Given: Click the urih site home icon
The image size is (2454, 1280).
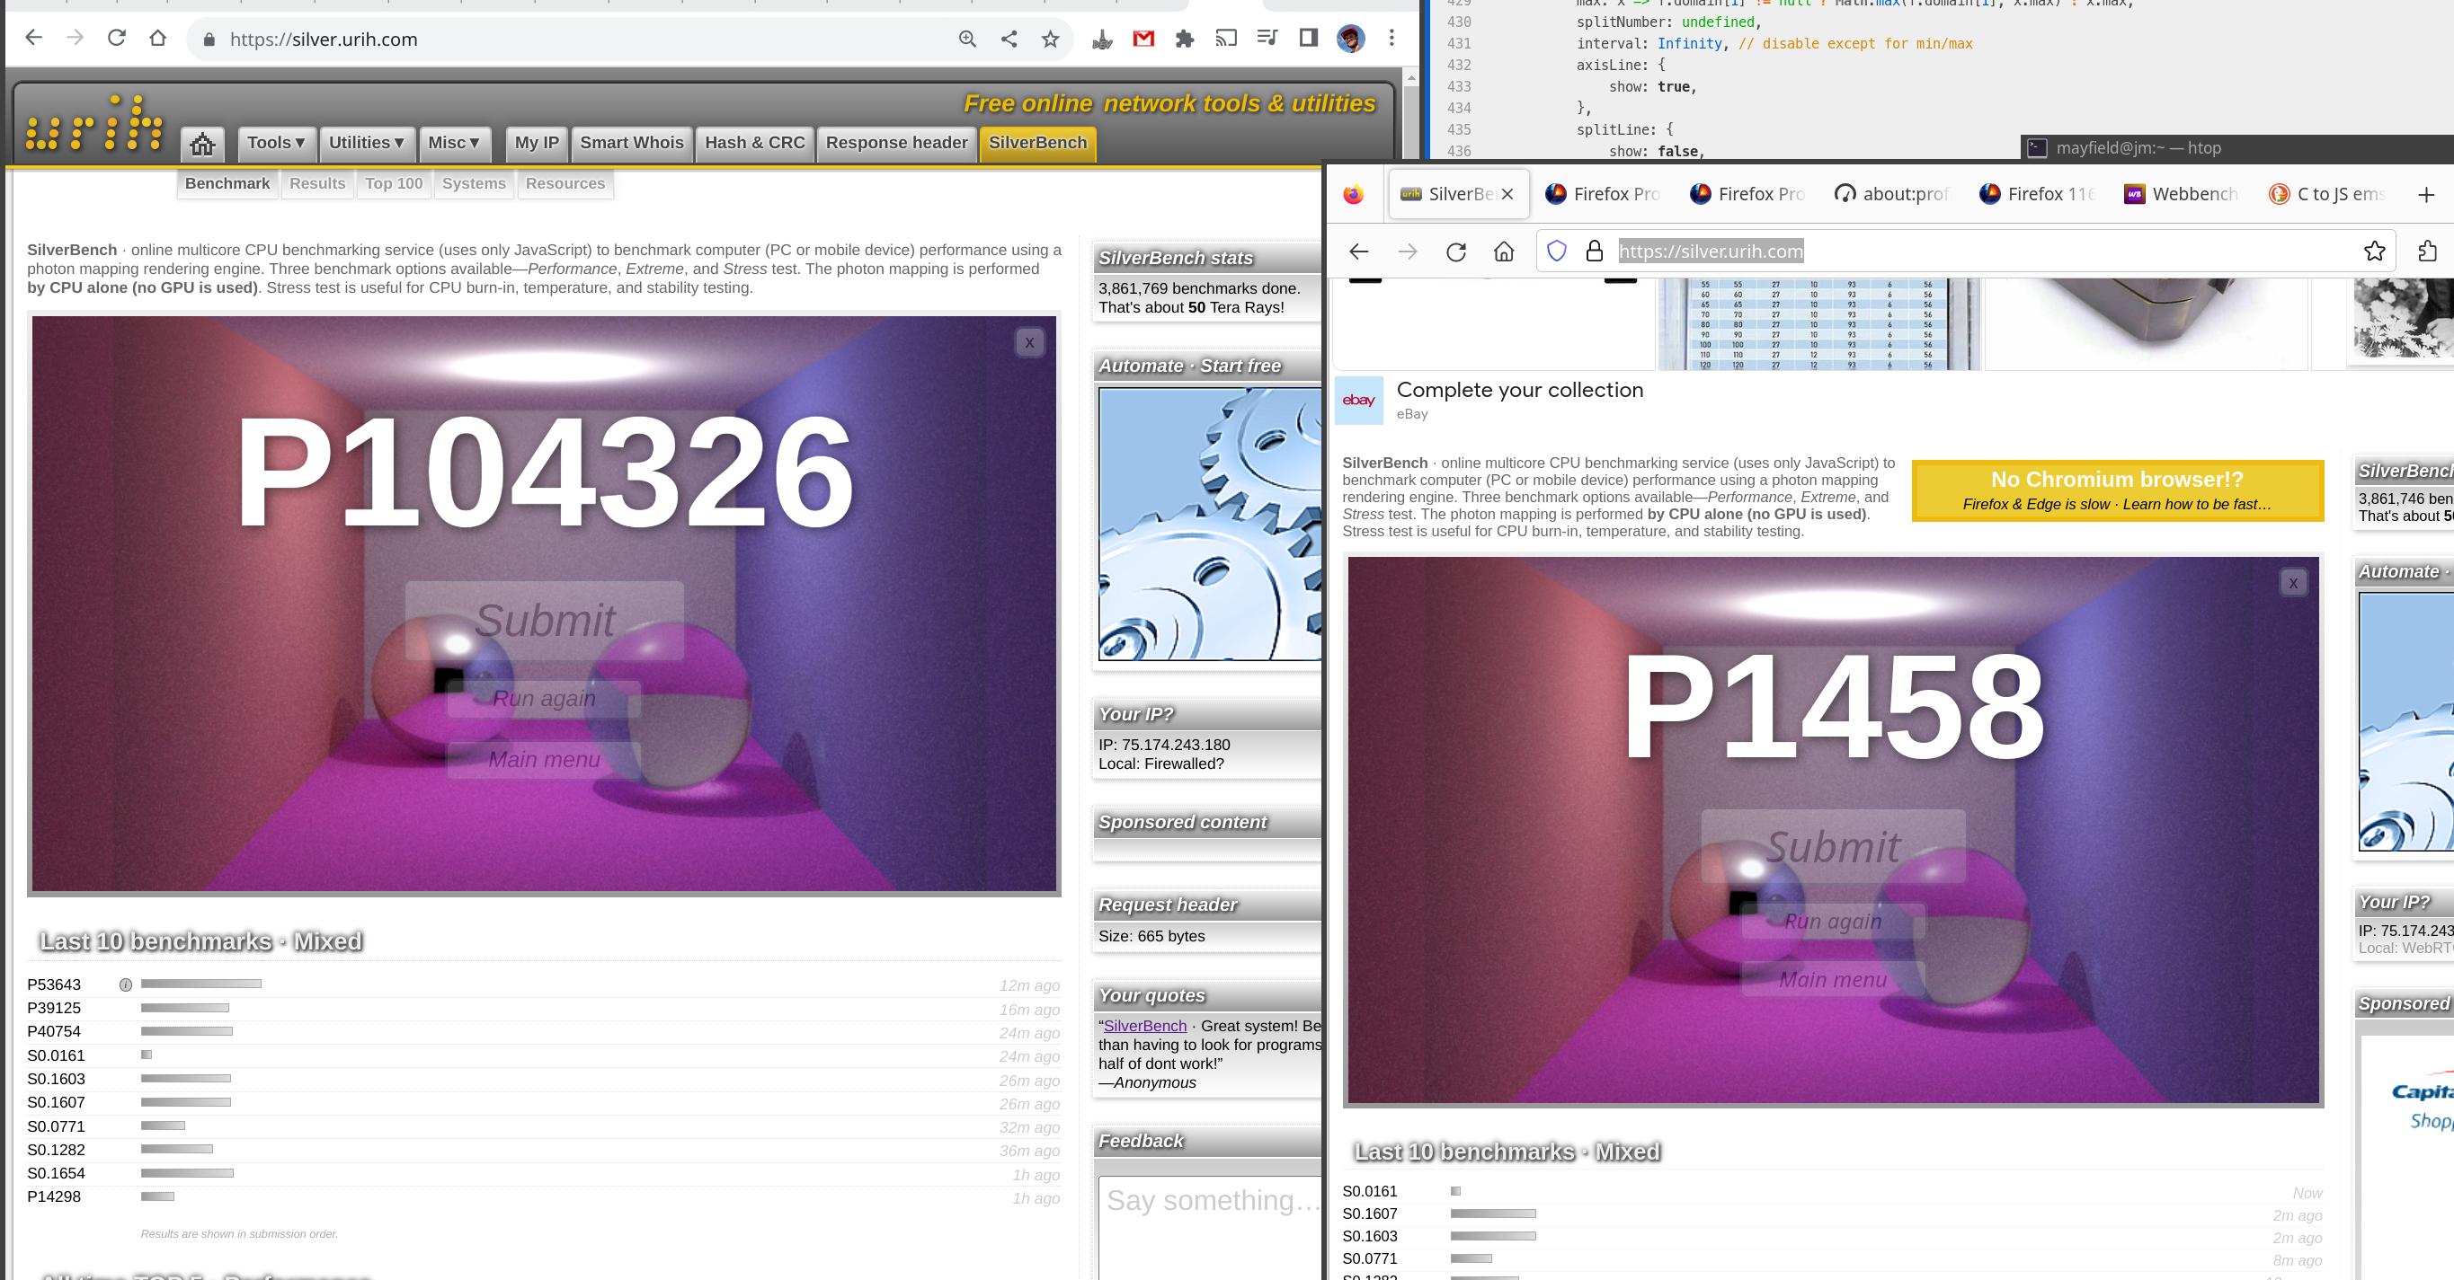Looking at the screenshot, I should [x=202, y=144].
